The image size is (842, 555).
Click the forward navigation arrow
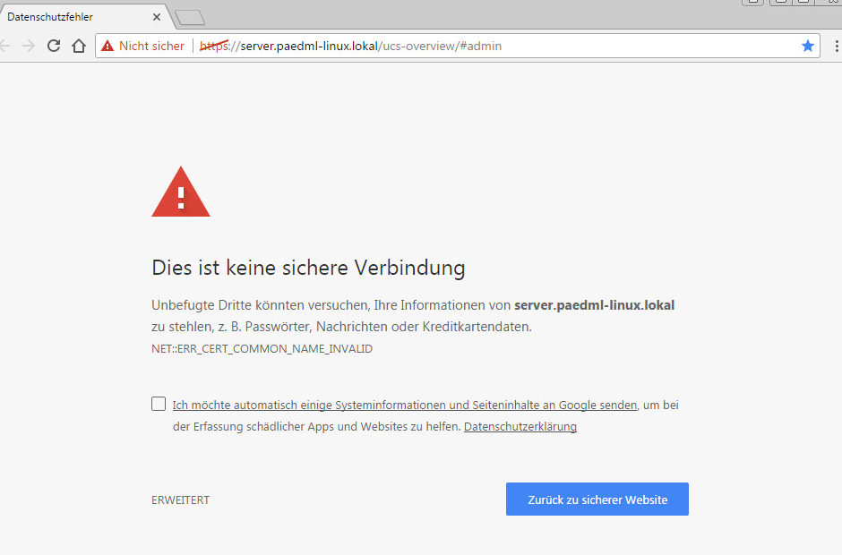click(29, 46)
